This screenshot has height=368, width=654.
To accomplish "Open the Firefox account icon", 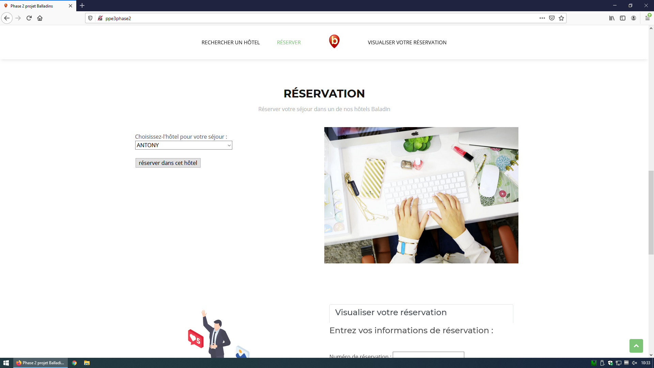I will click(634, 18).
